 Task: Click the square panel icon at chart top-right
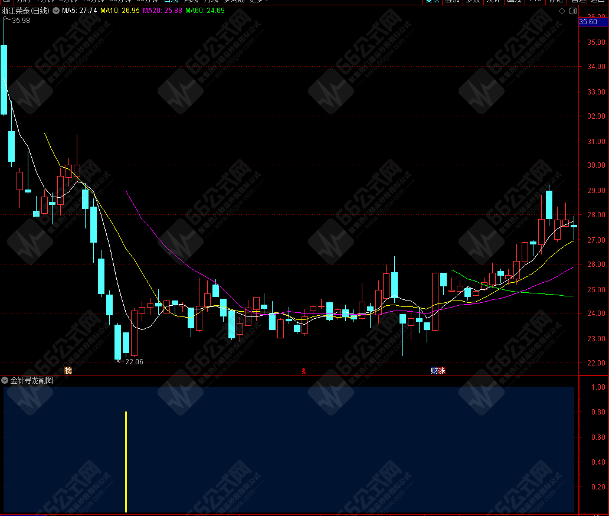572,11
